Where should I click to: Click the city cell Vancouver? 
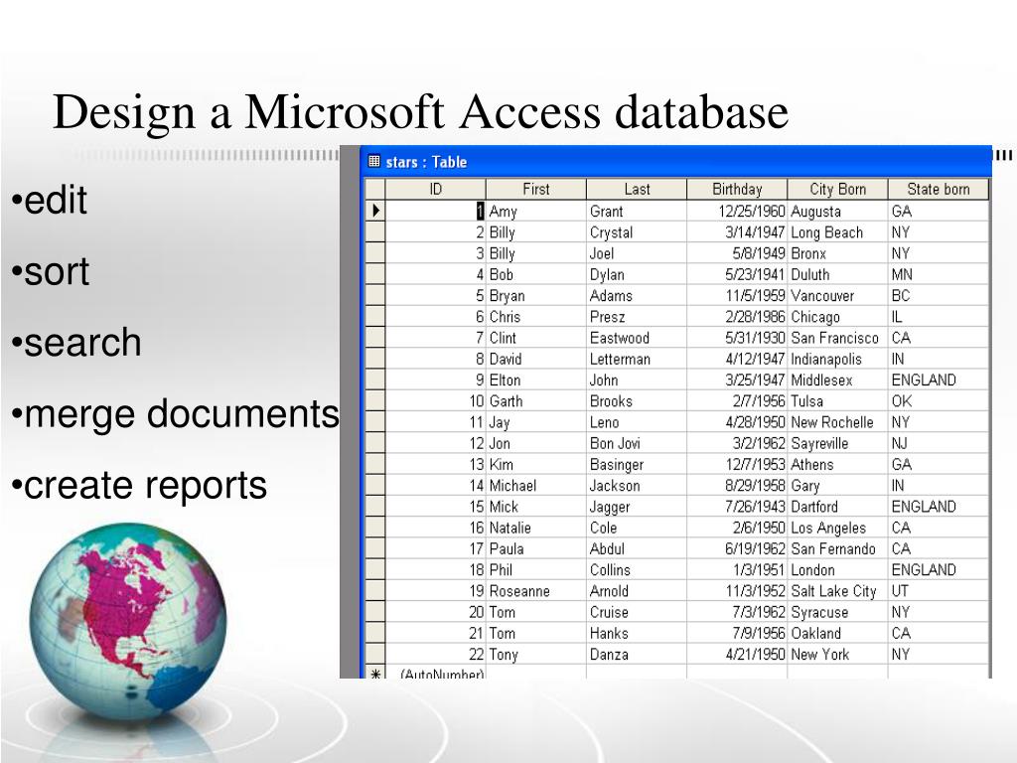(838, 295)
